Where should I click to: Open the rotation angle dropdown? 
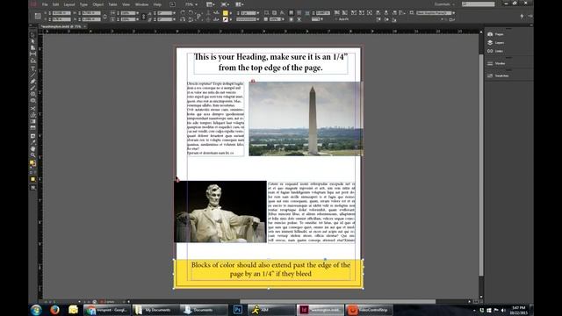[174, 13]
